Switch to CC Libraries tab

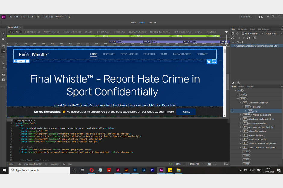242,29
